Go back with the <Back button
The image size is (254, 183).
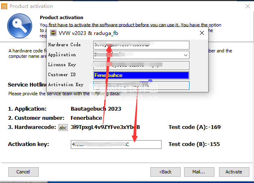click(165, 172)
